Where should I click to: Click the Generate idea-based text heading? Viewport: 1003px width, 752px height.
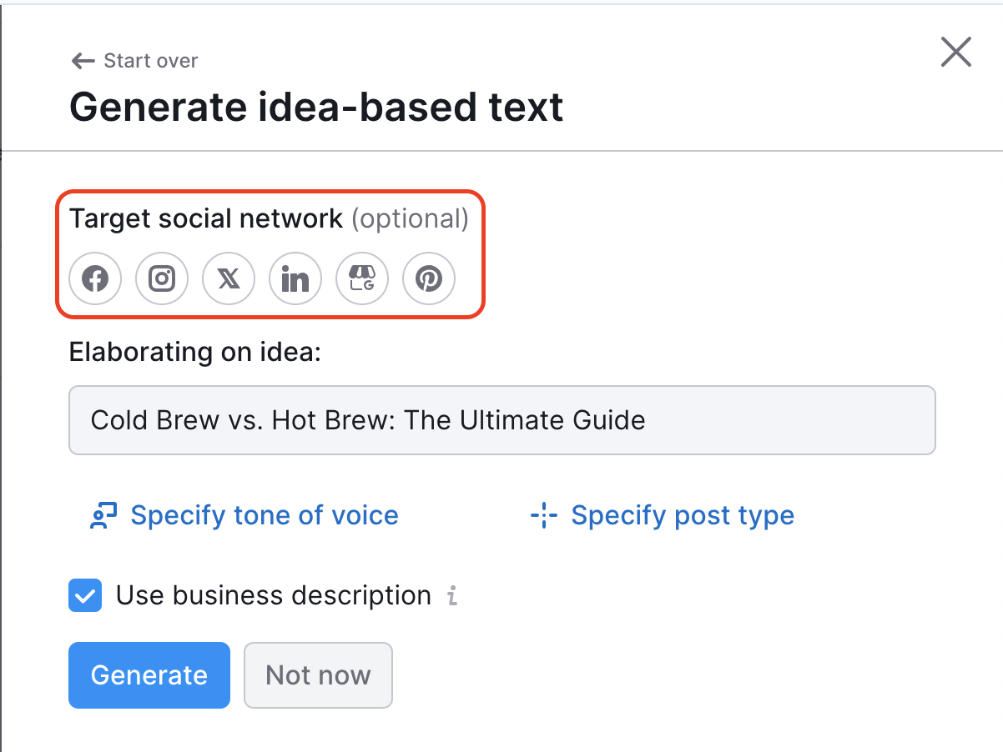316,107
